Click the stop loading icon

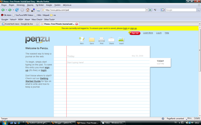click(x=22, y=10)
